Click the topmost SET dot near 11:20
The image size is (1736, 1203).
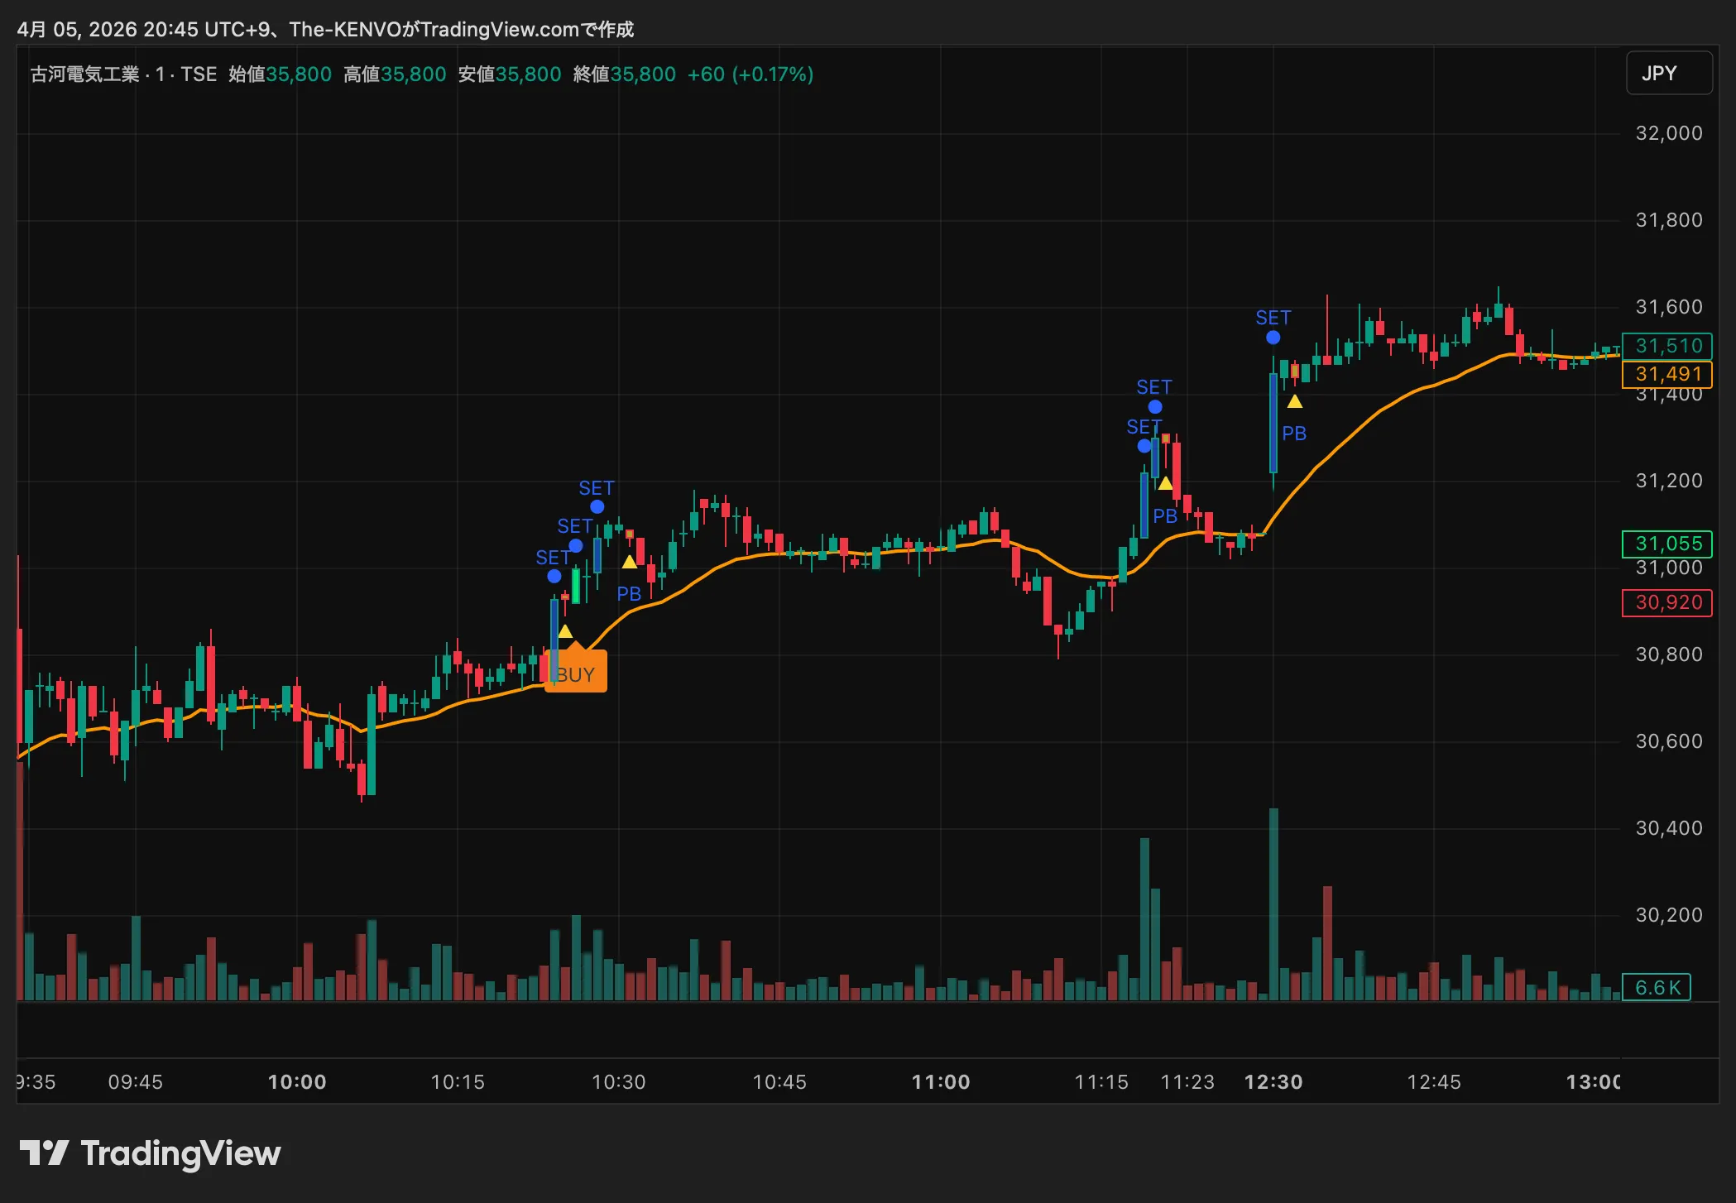coord(1154,407)
